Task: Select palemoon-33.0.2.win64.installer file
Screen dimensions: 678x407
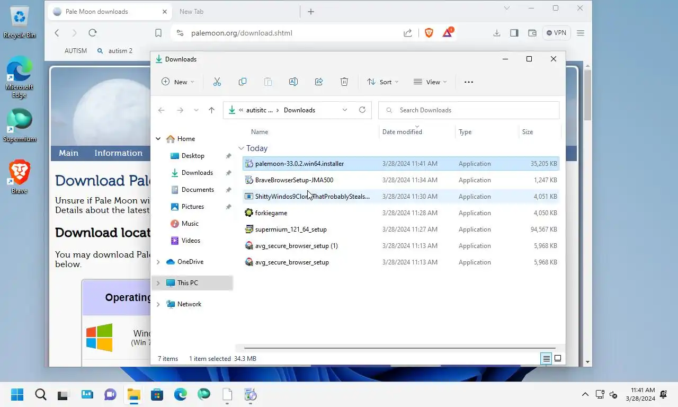Action: tap(401, 164)
